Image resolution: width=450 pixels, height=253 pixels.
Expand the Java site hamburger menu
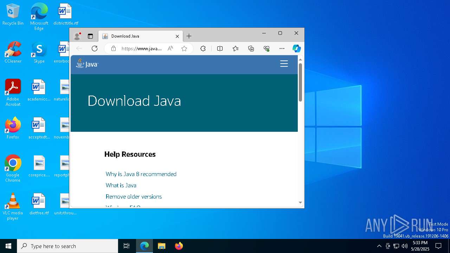click(284, 64)
